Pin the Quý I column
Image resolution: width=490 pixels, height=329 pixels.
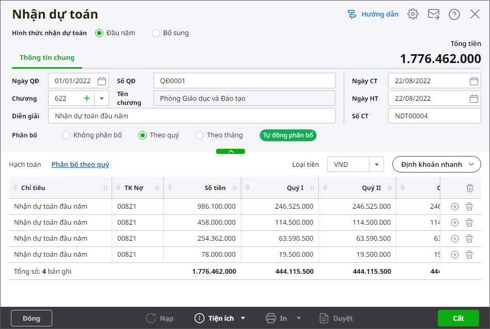tap(248, 187)
